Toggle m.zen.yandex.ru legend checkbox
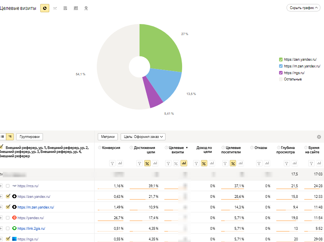The image size is (324, 242). pyautogui.click(x=281, y=66)
